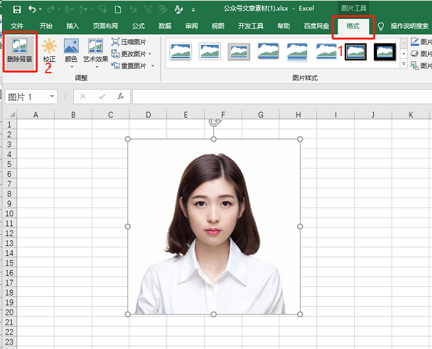The width and height of the screenshot is (432, 349).
Task: Switch to the 插入 tab
Action: (x=73, y=26)
